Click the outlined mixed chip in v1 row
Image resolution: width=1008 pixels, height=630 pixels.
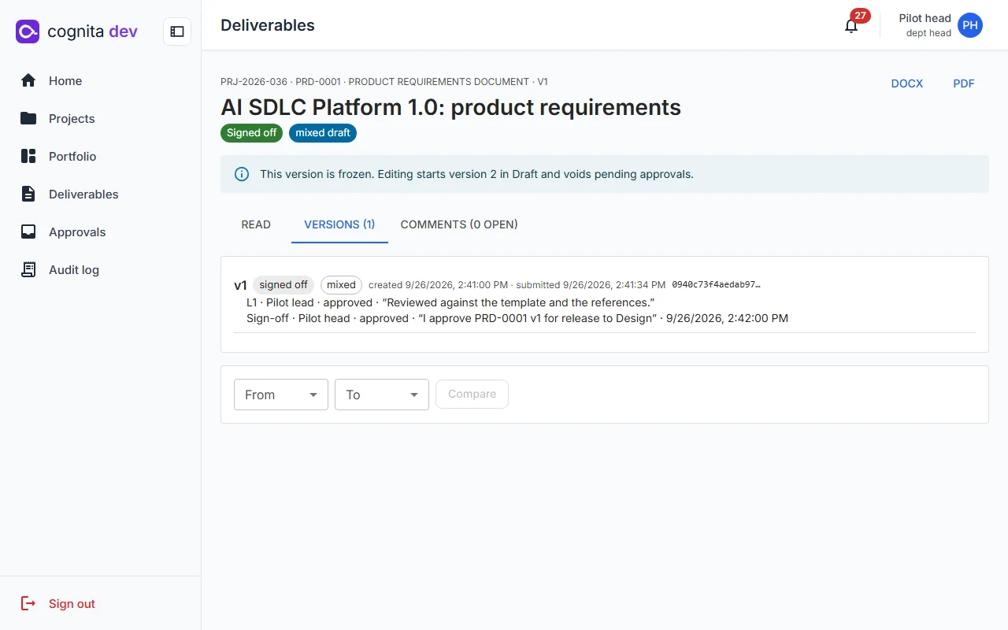click(342, 285)
